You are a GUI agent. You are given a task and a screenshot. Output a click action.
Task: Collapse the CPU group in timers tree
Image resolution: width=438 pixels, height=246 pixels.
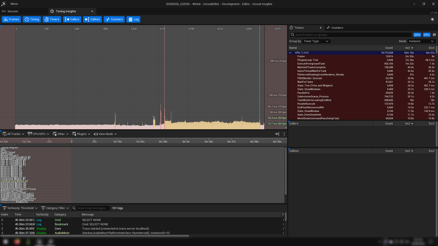pyautogui.click(x=290, y=53)
